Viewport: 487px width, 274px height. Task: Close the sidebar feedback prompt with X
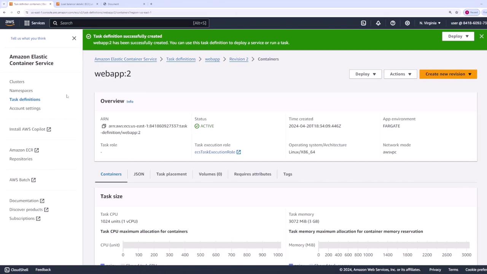(x=74, y=38)
